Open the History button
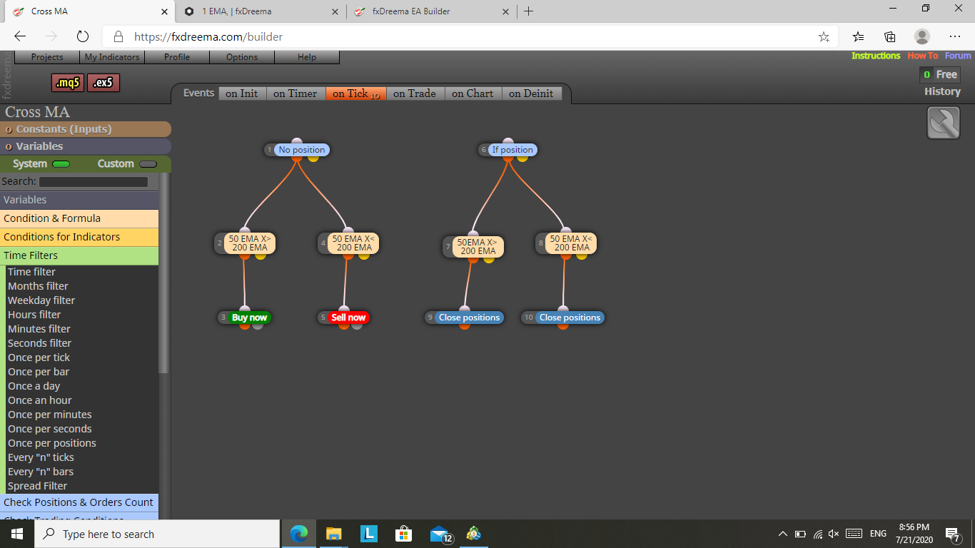Image resolution: width=975 pixels, height=548 pixels. pos(942,91)
